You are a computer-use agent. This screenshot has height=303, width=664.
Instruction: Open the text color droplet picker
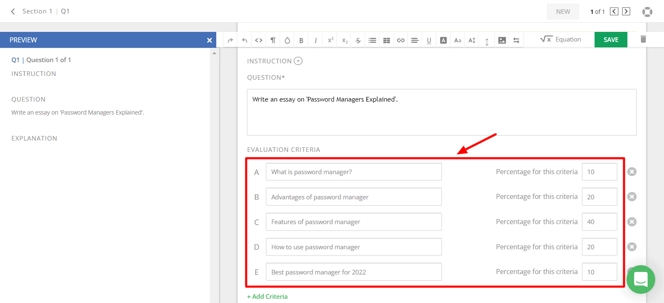tap(287, 40)
